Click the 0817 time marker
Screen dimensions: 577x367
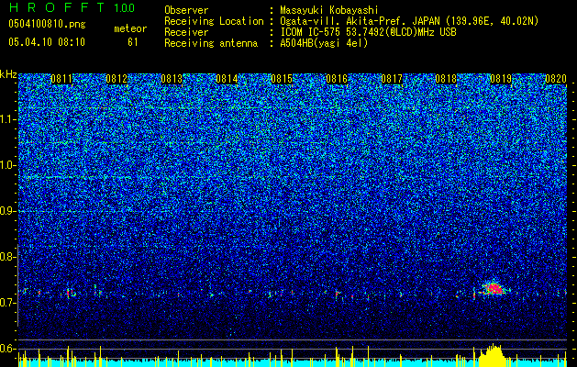click(392, 79)
